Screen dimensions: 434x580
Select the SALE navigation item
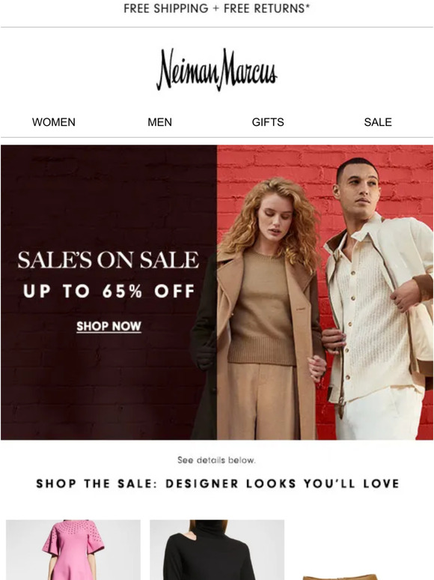coord(377,122)
